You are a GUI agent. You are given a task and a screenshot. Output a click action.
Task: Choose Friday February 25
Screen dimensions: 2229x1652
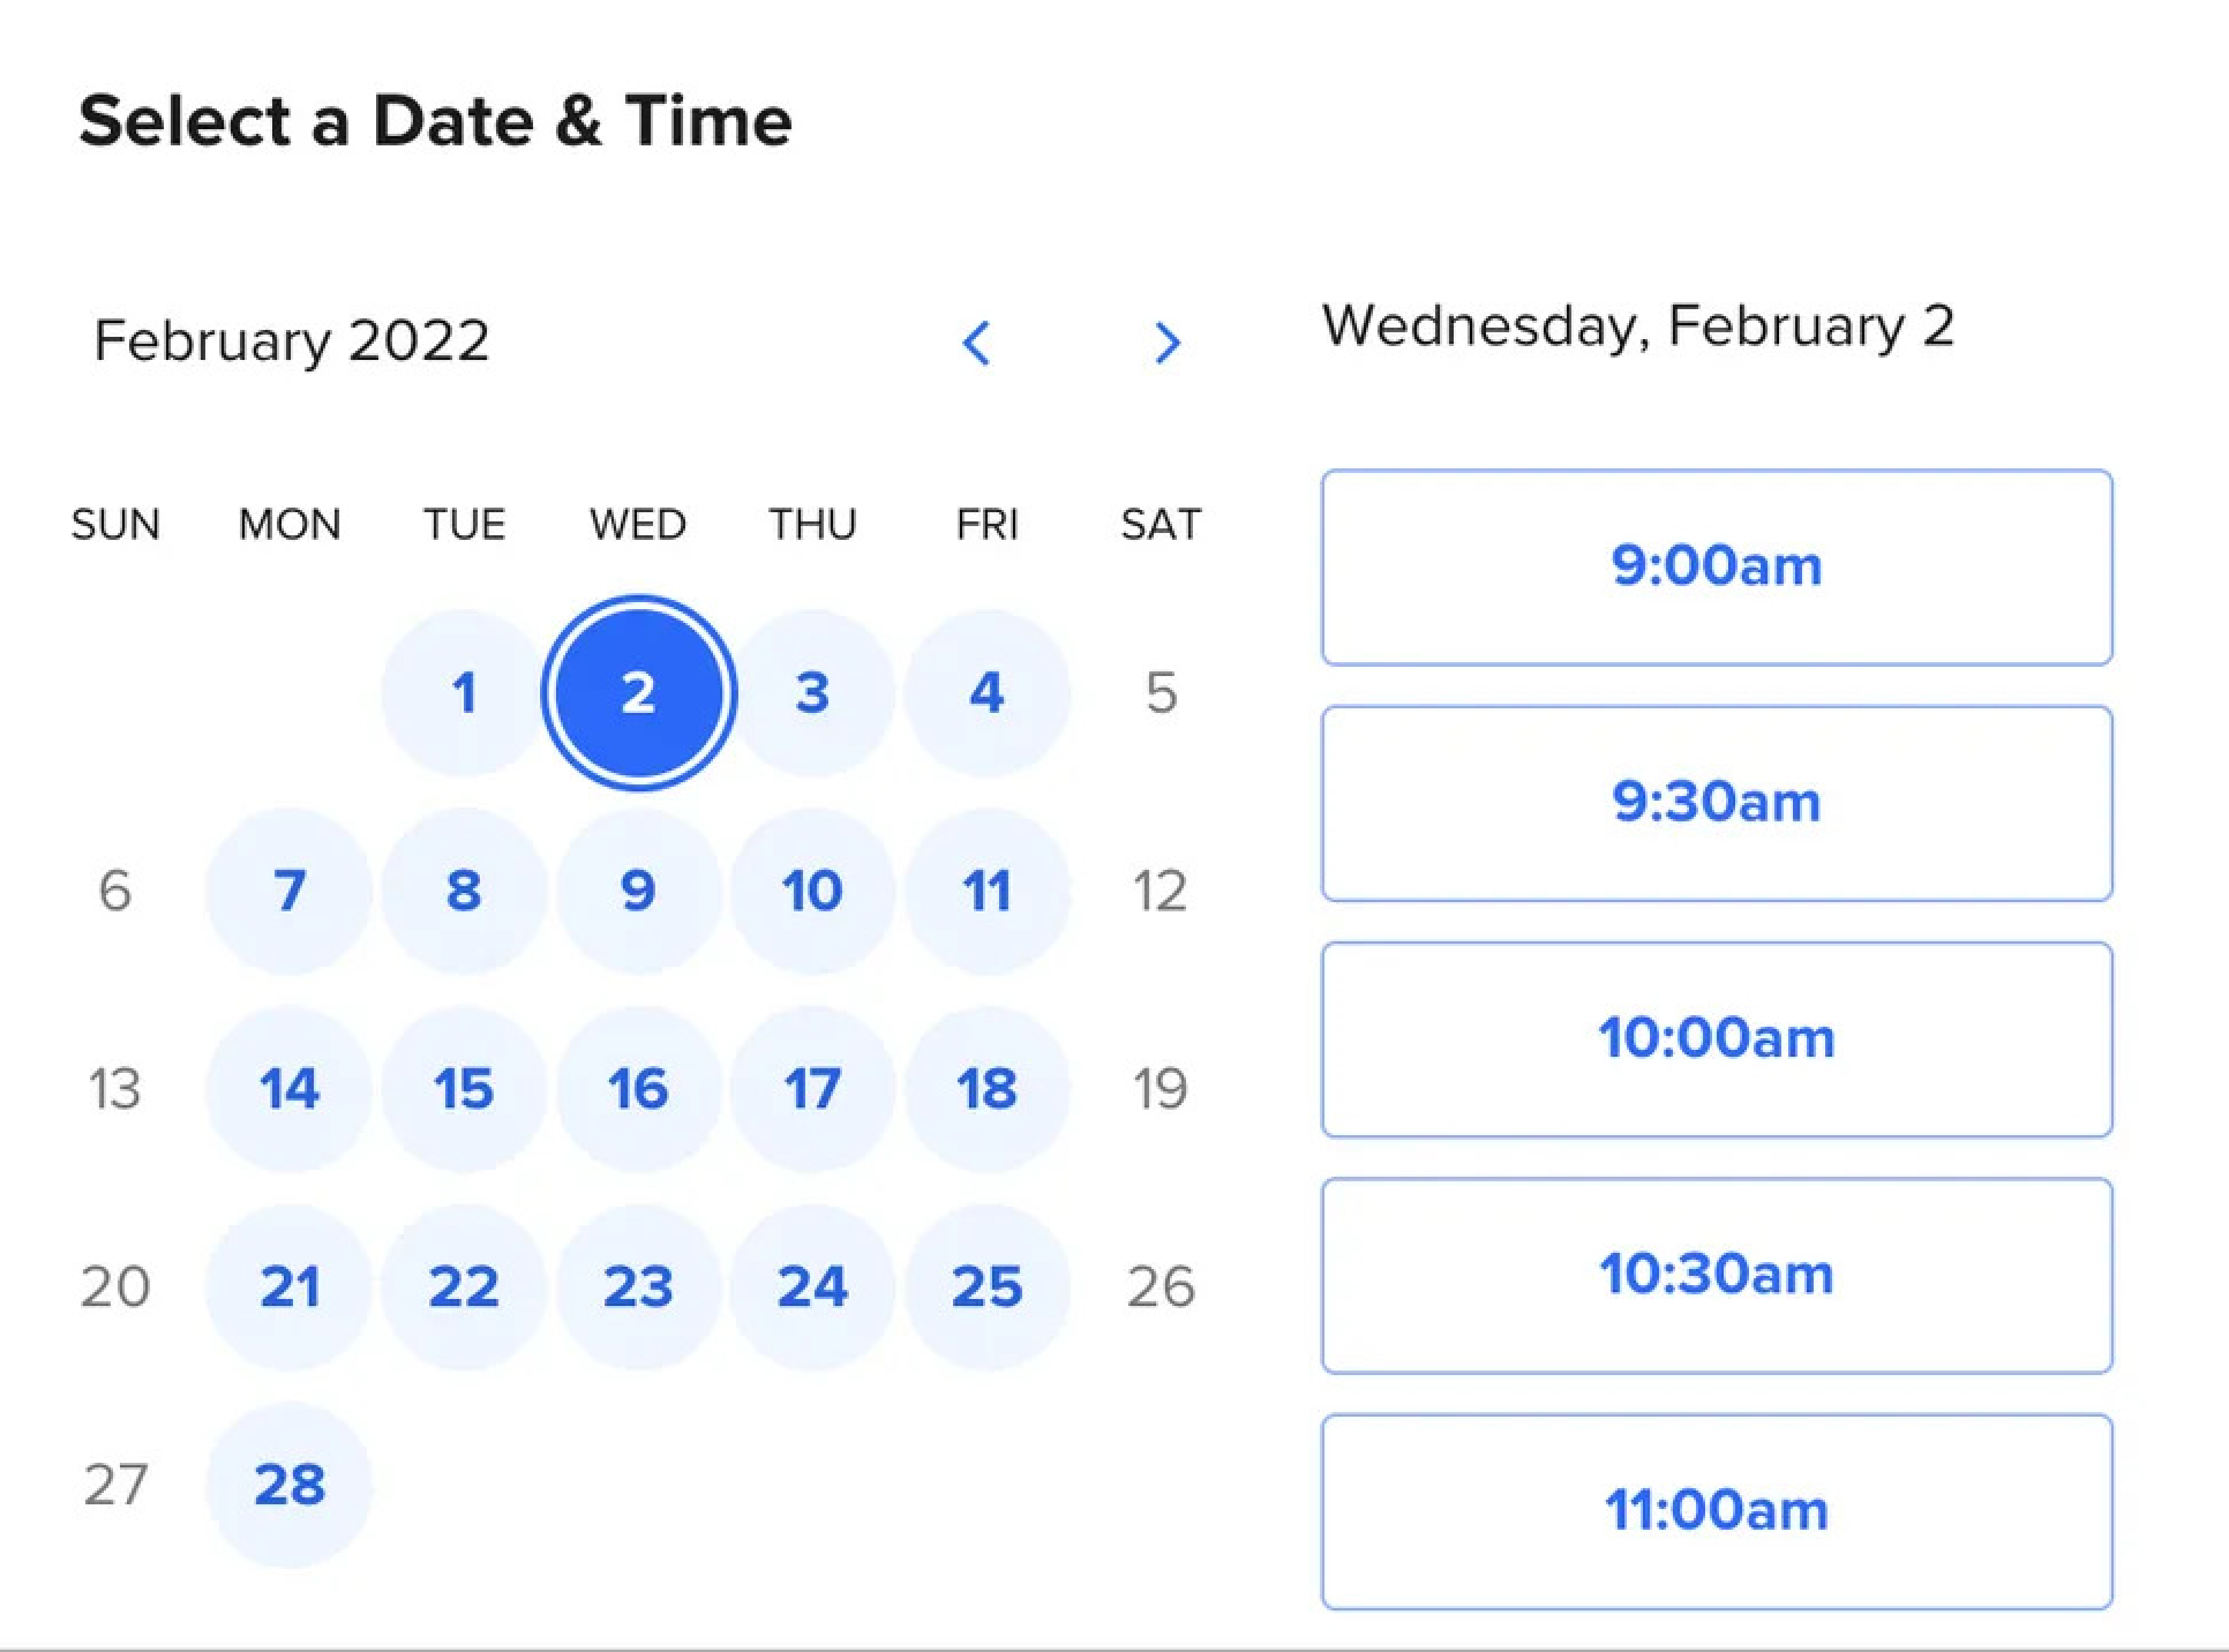point(987,1286)
